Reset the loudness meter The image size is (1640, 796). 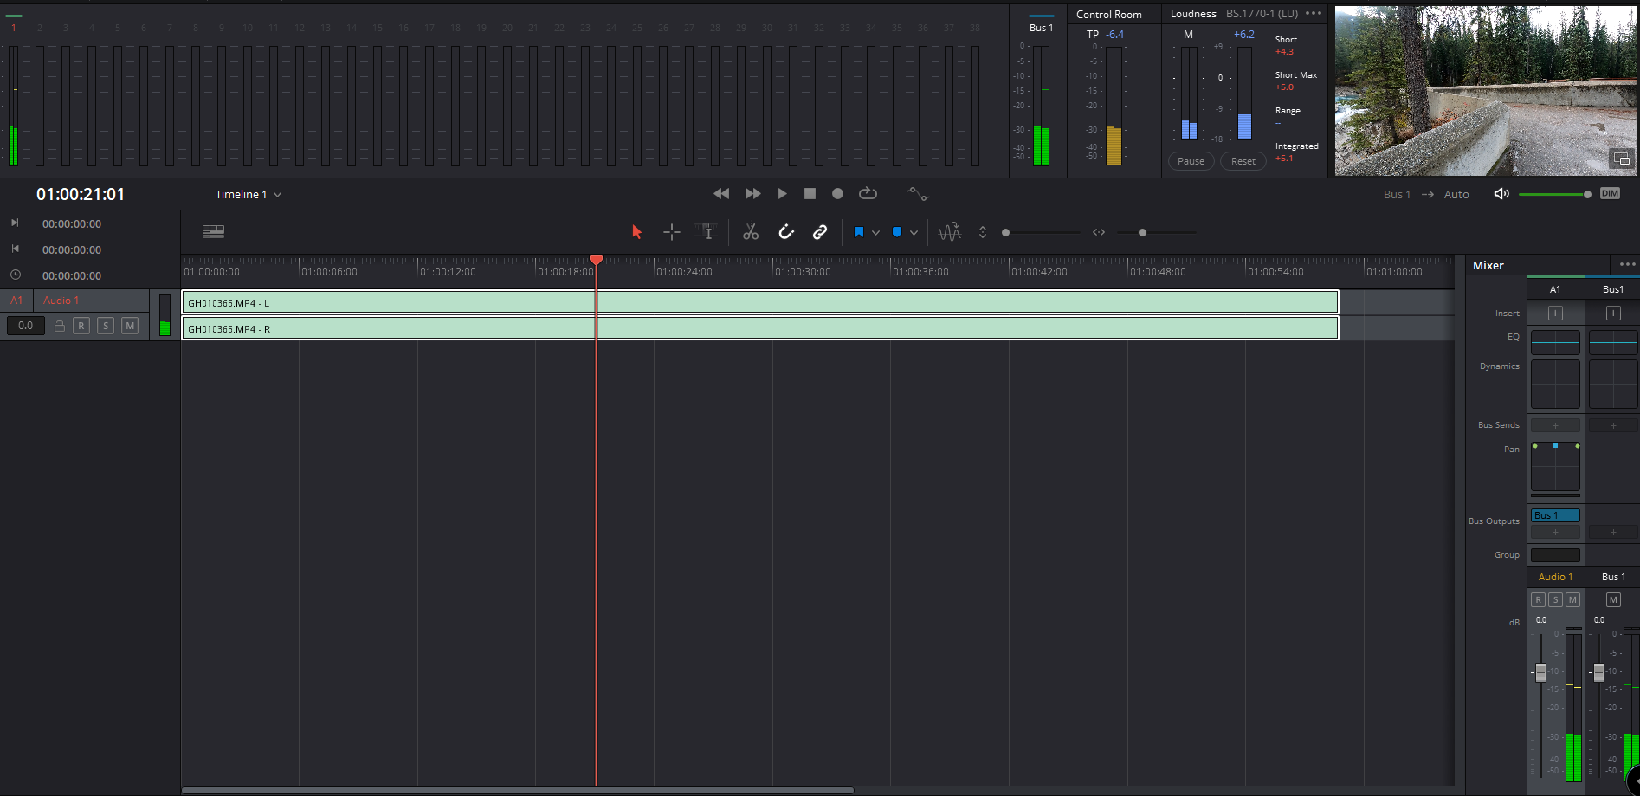1243,161
